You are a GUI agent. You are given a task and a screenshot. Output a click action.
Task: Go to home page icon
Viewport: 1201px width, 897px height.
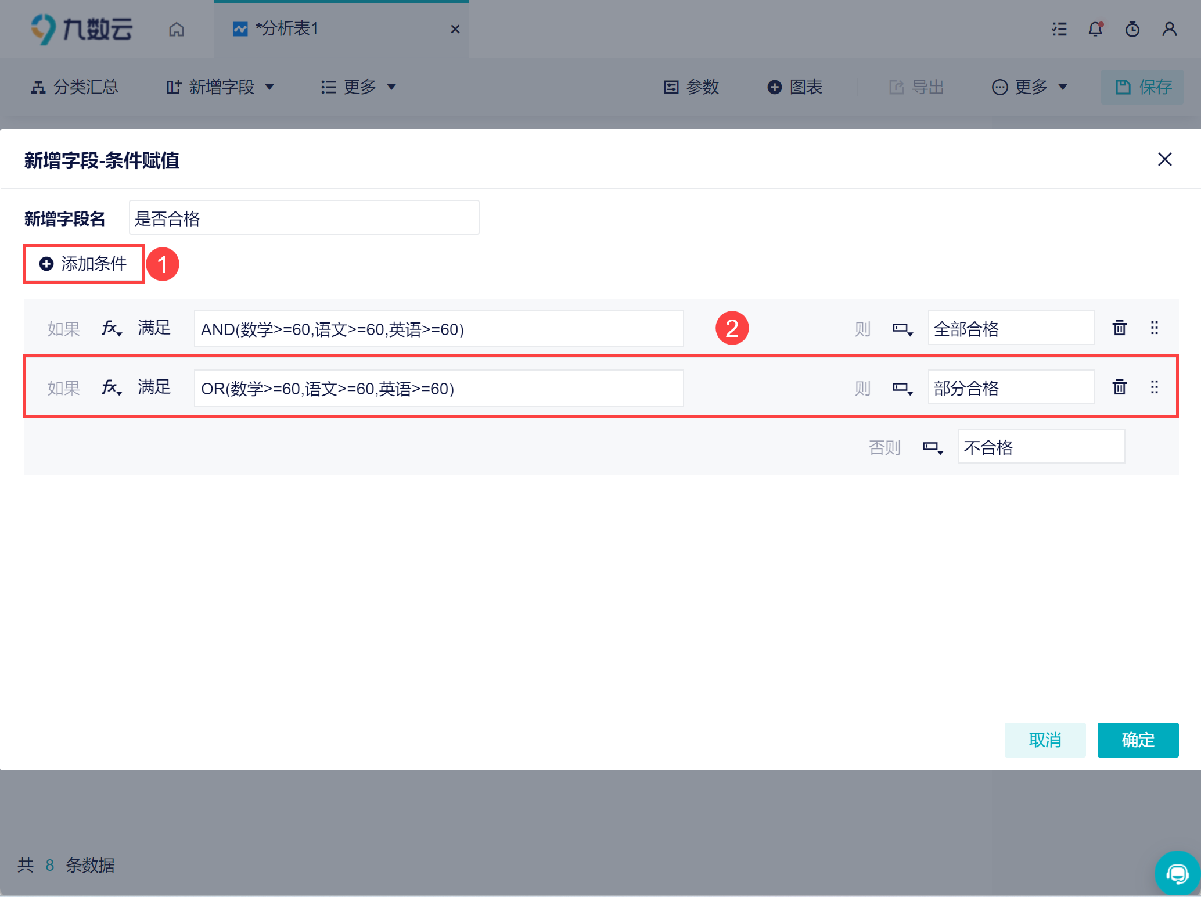177,29
